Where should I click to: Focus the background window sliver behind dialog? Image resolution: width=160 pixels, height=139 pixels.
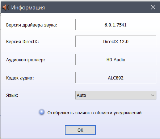click(x=0, y=73)
